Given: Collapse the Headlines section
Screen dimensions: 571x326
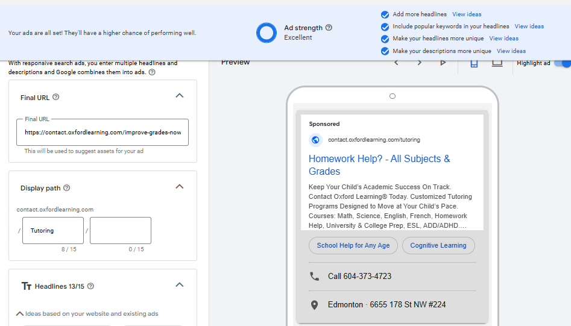Looking at the screenshot, I should [x=180, y=285].
